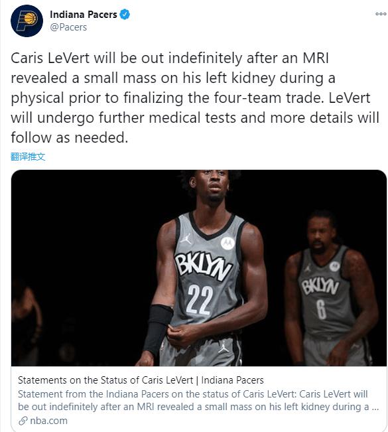Click the blue verified badge
This screenshot has height=432, width=388.
click(125, 15)
